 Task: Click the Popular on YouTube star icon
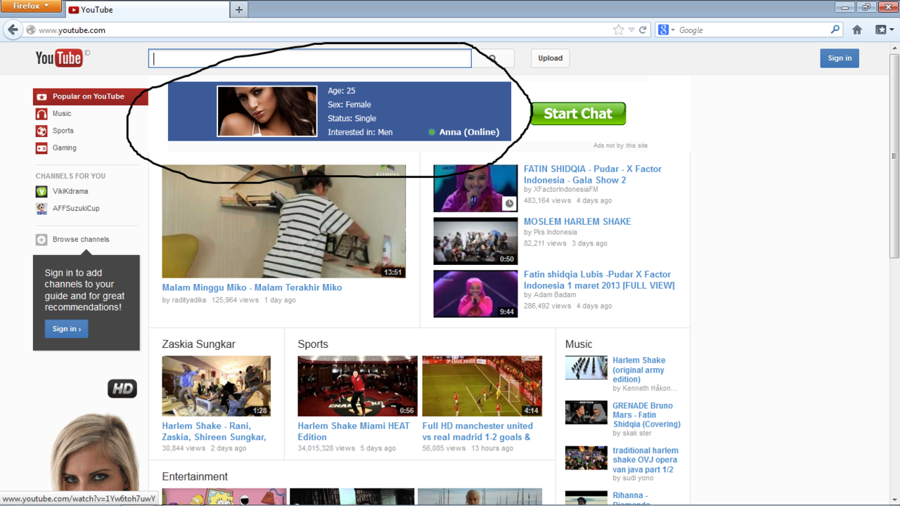tap(41, 97)
